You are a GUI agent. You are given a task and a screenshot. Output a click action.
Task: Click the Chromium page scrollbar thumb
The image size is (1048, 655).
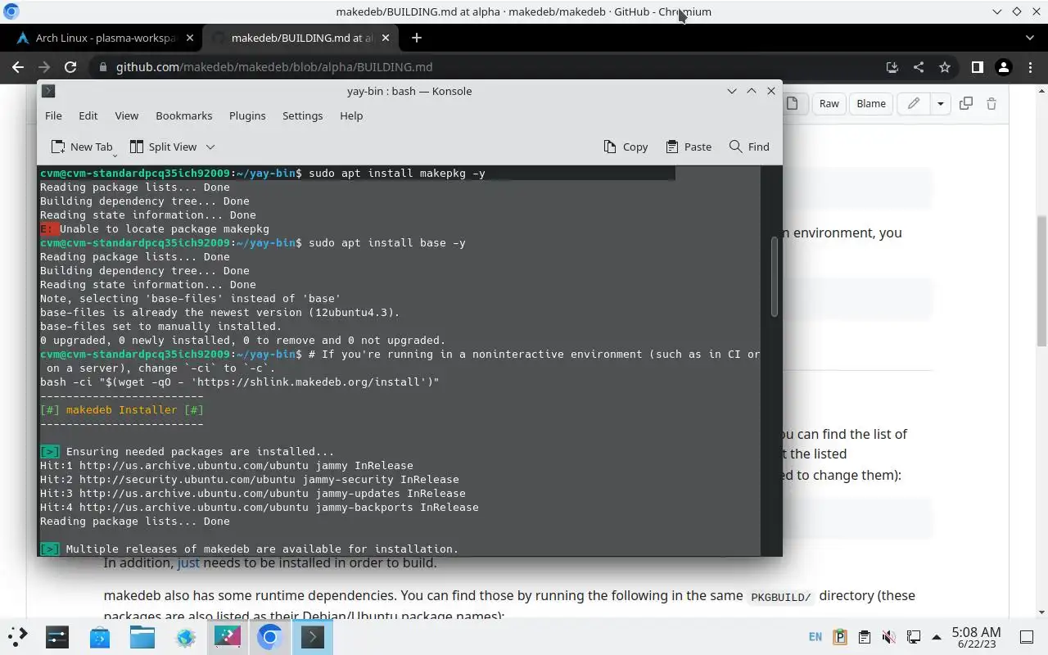click(1041, 281)
